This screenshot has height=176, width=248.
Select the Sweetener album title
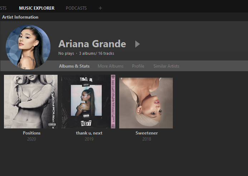(x=147, y=133)
